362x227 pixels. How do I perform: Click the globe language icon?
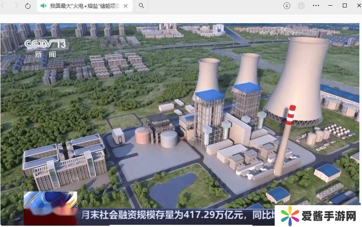pyautogui.click(x=301, y=6)
